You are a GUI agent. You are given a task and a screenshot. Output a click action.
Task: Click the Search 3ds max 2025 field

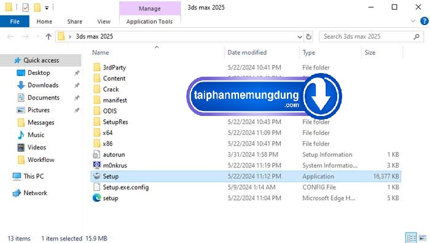coord(367,36)
